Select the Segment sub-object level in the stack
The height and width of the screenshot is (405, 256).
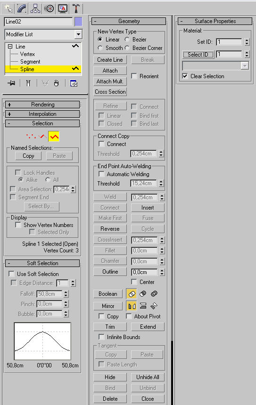30,62
